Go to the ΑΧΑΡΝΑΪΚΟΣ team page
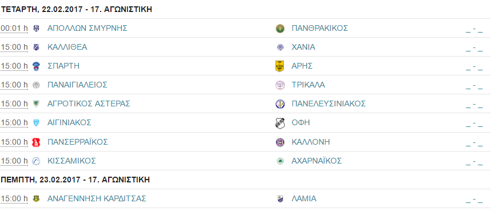This screenshot has width=502, height=211. pos(317,161)
